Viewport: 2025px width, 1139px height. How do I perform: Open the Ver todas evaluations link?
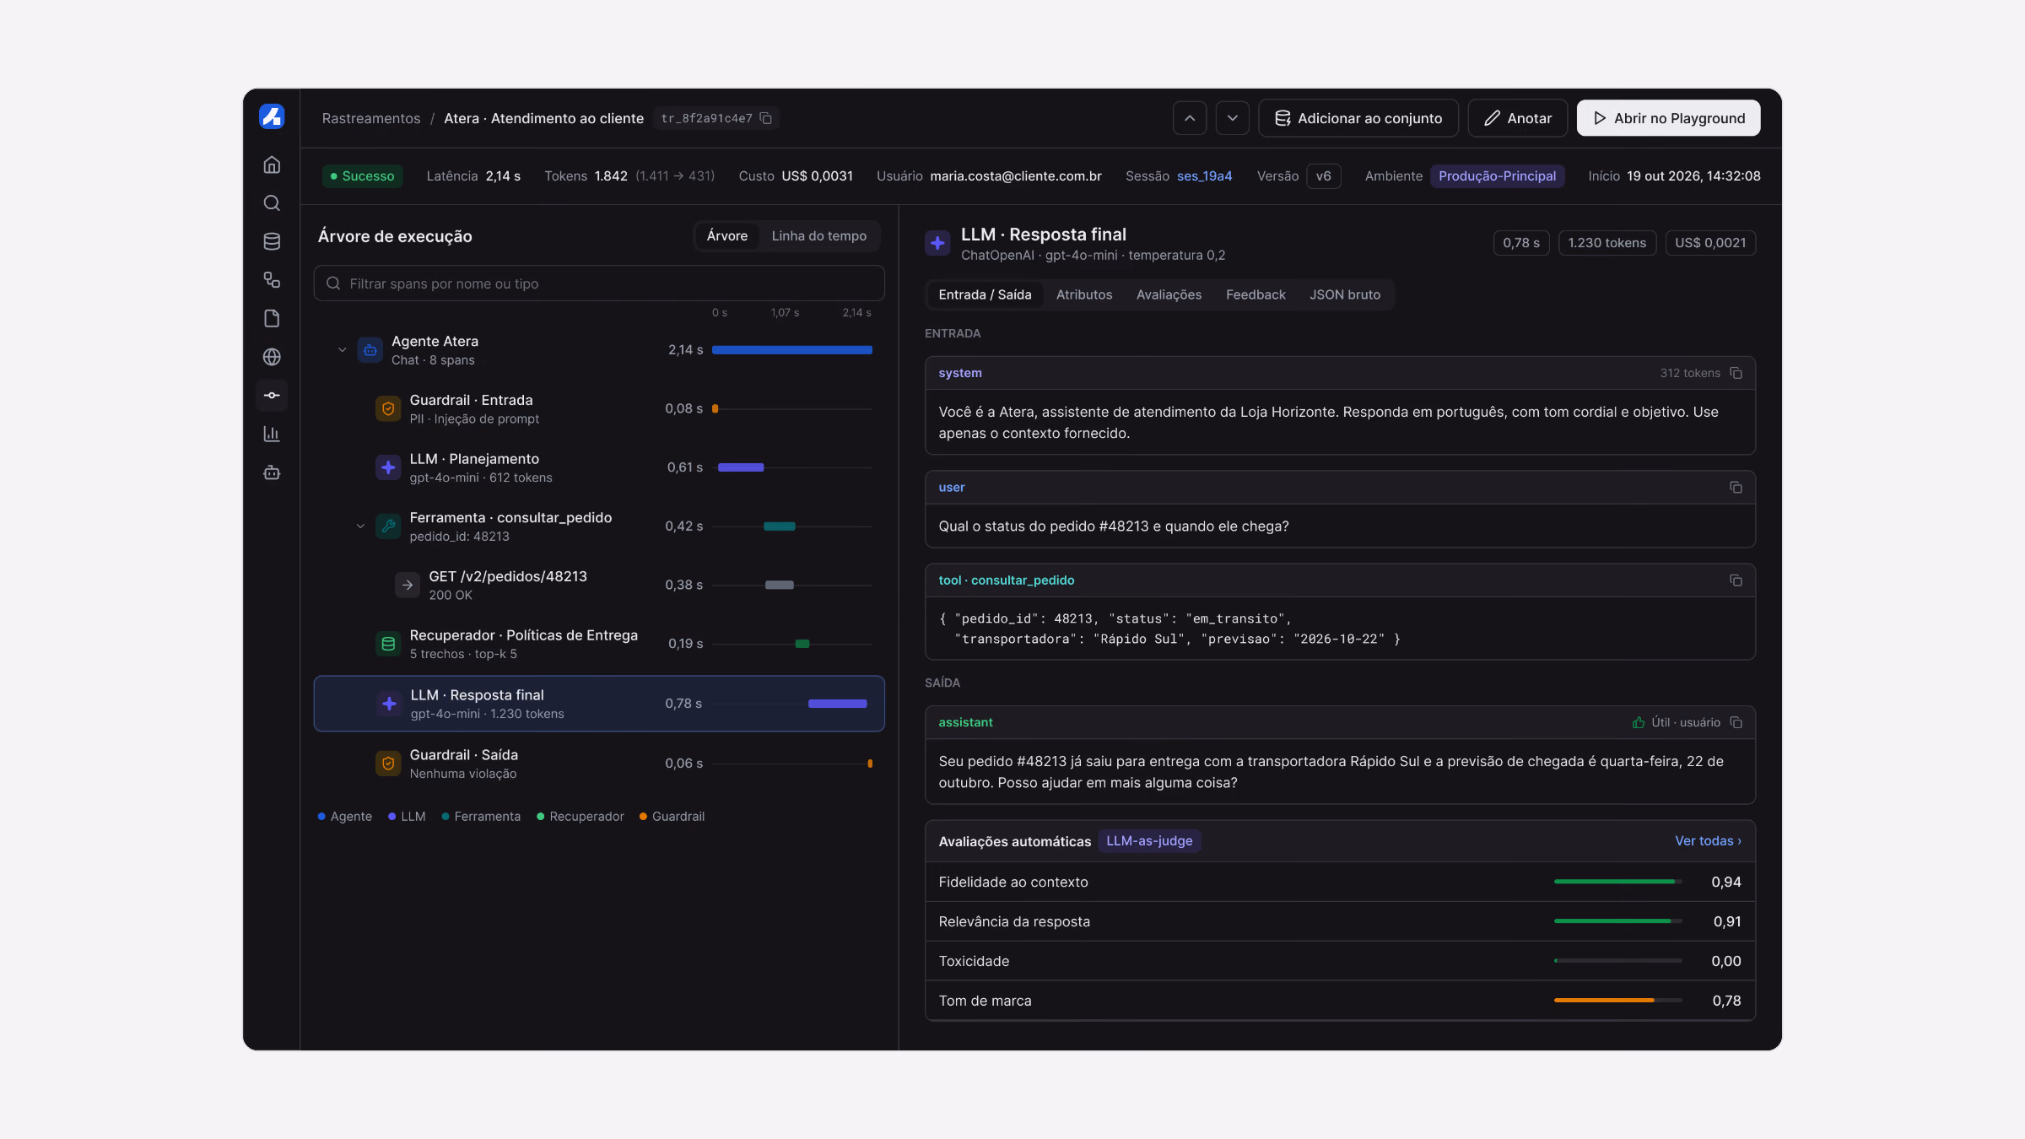click(x=1708, y=841)
